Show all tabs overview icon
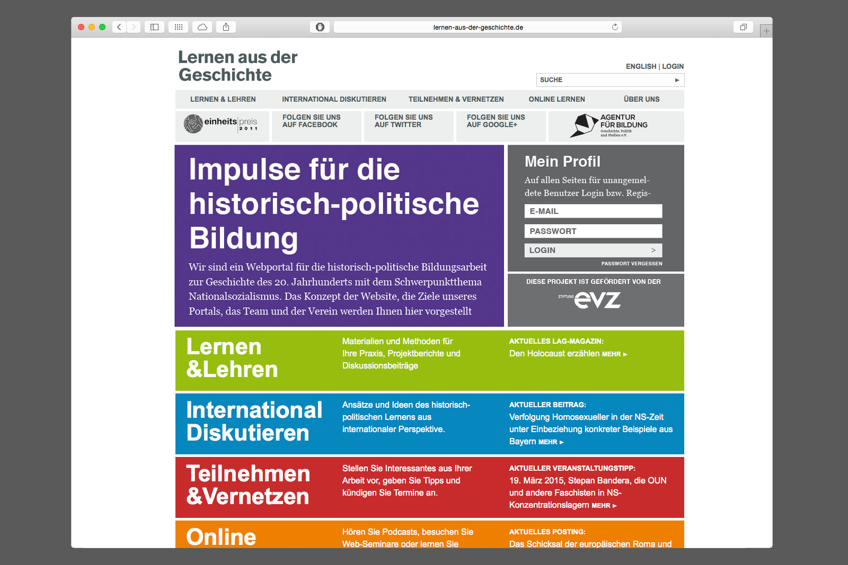Viewport: 848px width, 565px height. coord(744,27)
